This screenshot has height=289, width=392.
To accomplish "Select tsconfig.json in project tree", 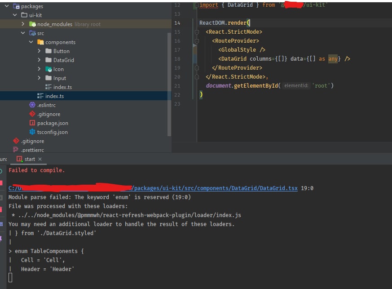I will [52, 132].
